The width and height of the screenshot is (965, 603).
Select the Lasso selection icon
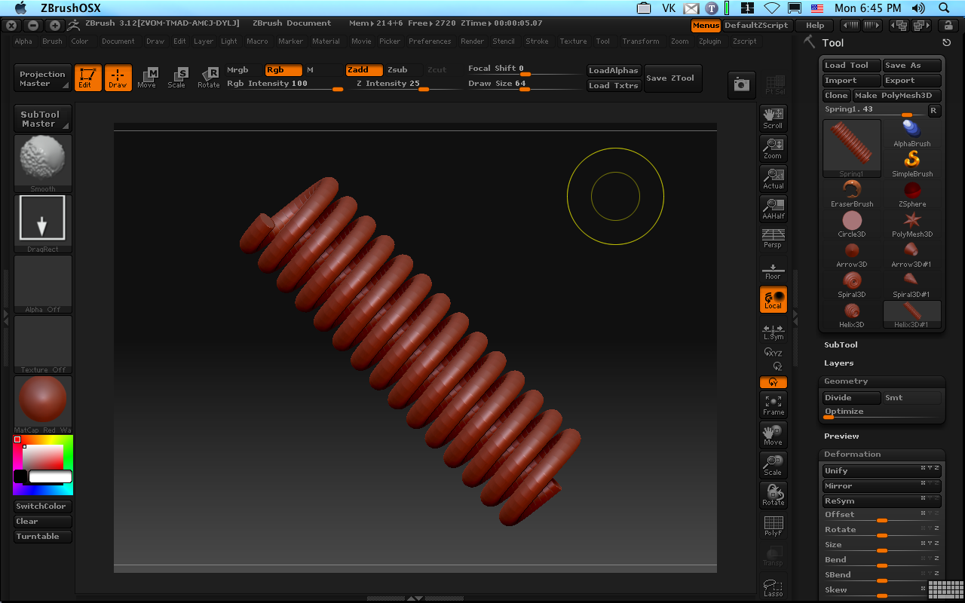click(x=773, y=587)
